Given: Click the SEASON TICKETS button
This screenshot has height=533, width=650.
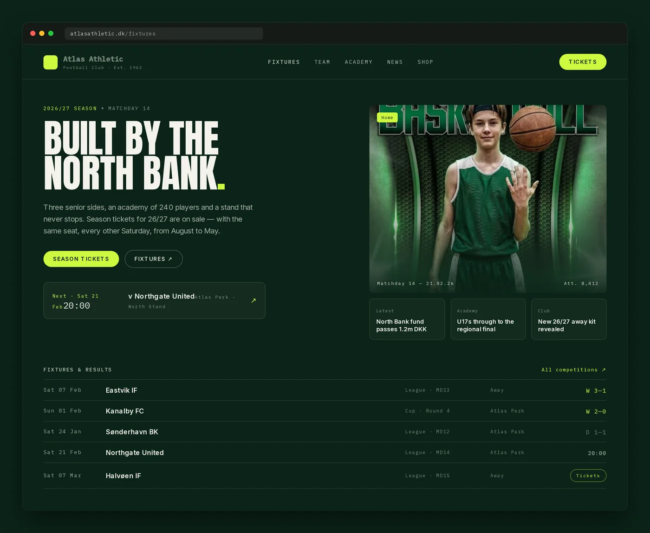Looking at the screenshot, I should click(x=81, y=259).
